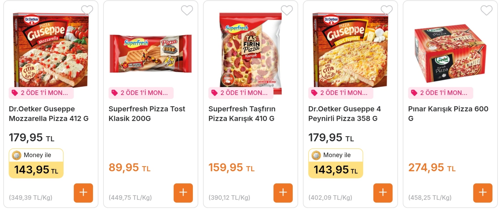Favorite the Dr.Oetker Guseppe Mozzarella pizza
The image size is (501, 215).
click(x=87, y=10)
